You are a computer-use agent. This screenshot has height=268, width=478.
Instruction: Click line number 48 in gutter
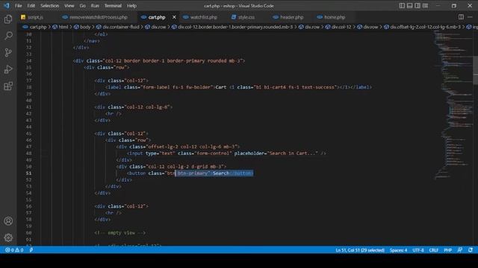coord(28,153)
